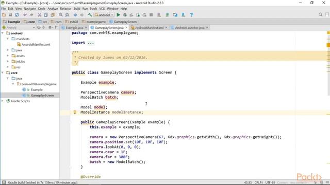The height and width of the screenshot is (185, 330).
Task: Click the Replace magnifier icon
Action: [x=67, y=15]
